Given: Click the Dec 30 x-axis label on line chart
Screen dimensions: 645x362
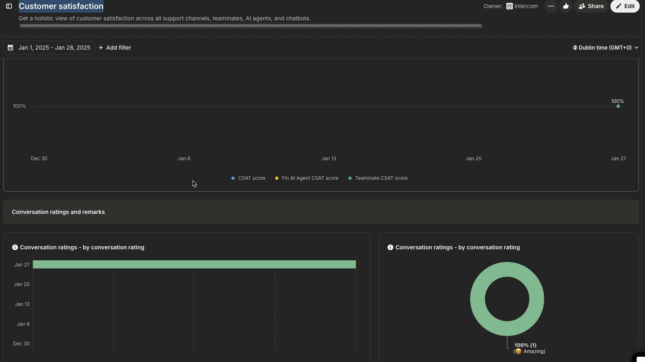Looking at the screenshot, I should (x=39, y=159).
